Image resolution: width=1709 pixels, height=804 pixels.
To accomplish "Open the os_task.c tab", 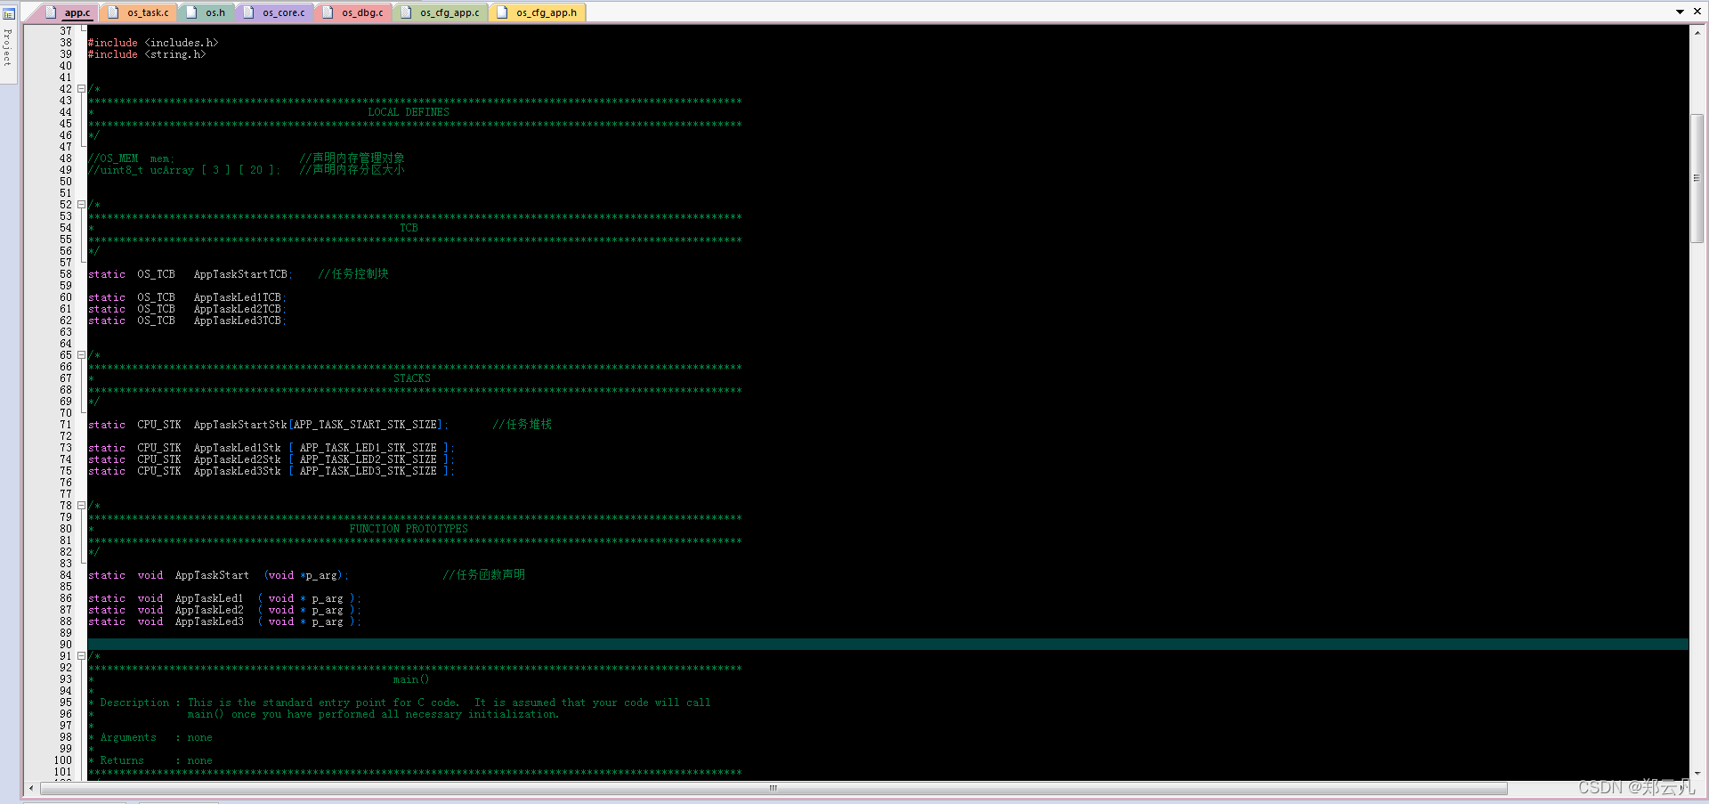I will coord(138,12).
